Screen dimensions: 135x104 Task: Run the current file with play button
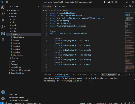(x=124, y=6)
